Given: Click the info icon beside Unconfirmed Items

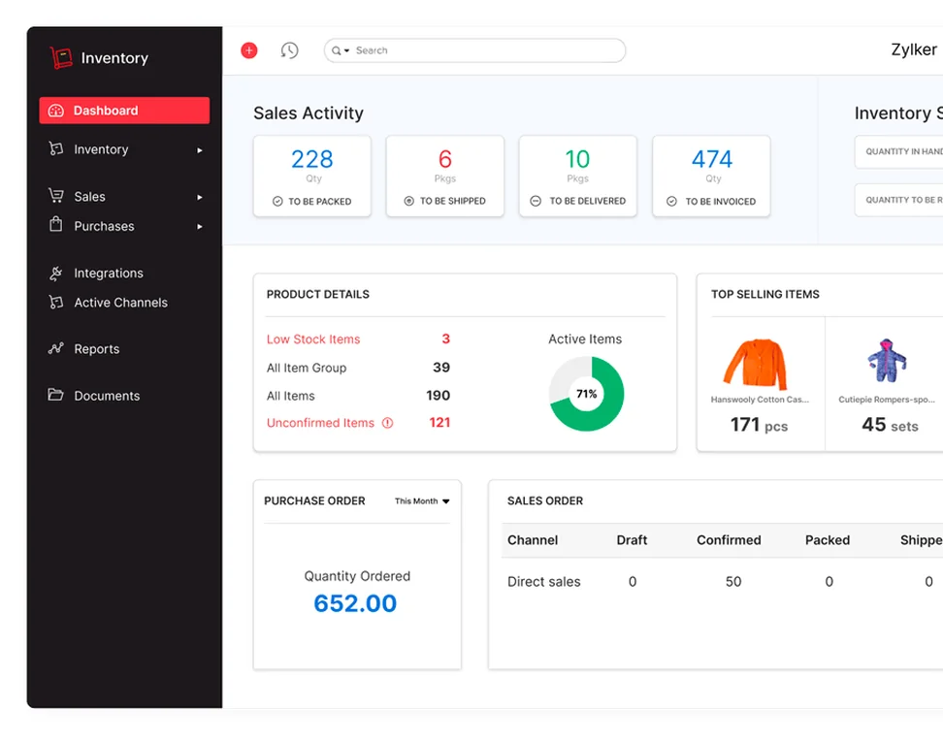Looking at the screenshot, I should click(x=388, y=423).
